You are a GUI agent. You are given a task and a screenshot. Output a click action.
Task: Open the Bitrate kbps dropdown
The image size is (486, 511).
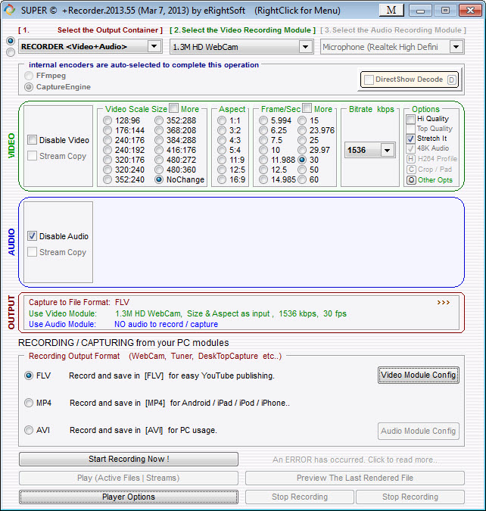pyautogui.click(x=388, y=150)
